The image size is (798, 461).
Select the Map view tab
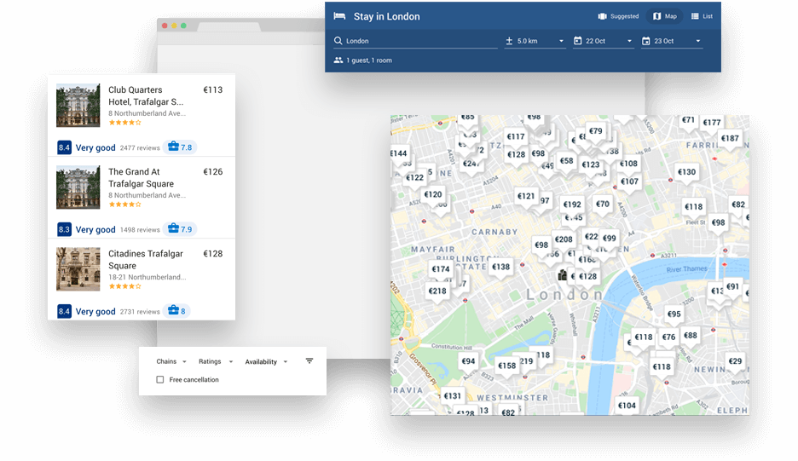point(664,16)
